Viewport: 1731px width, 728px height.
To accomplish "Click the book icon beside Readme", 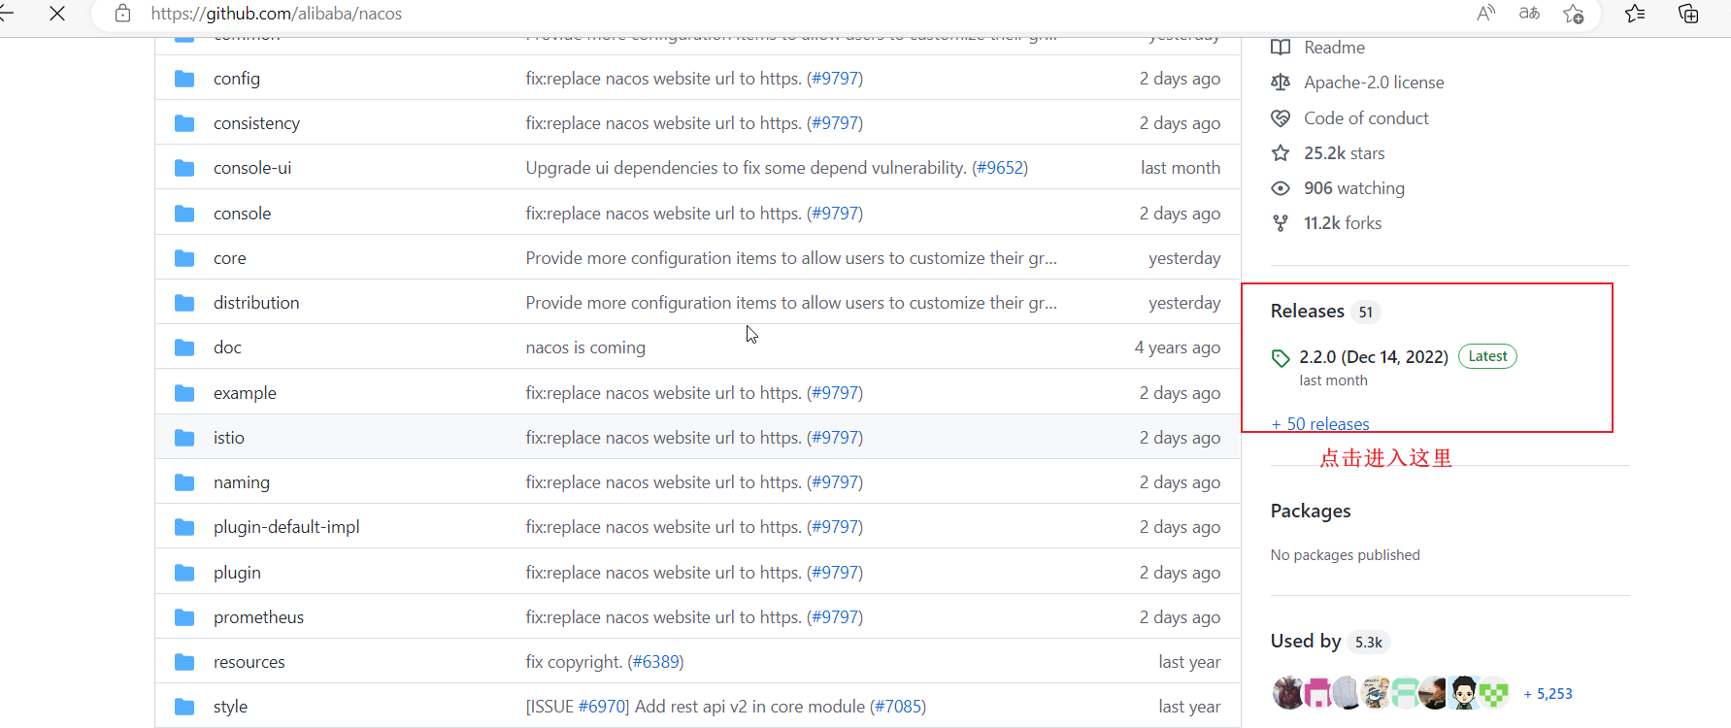I will coord(1281,48).
